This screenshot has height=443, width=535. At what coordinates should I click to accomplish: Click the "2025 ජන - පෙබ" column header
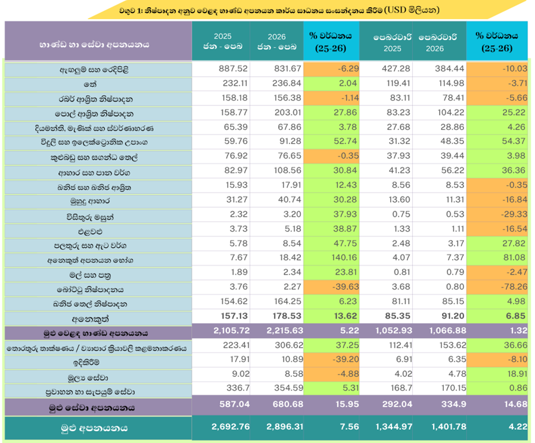(x=220, y=41)
